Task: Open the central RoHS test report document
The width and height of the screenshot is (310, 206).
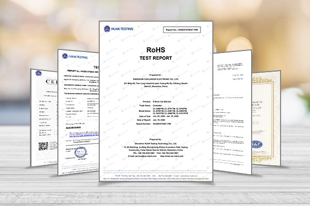Action: (x=156, y=101)
